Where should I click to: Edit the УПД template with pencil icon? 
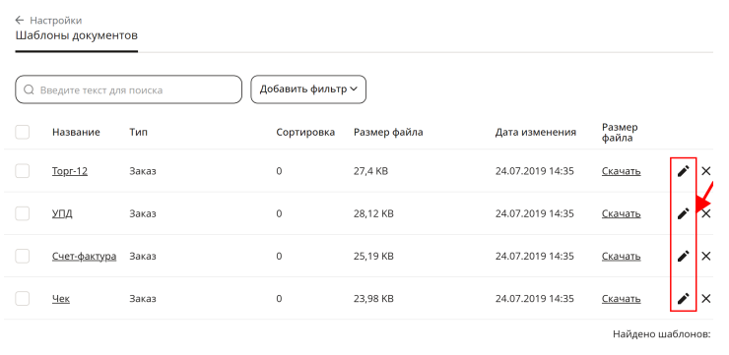point(683,213)
